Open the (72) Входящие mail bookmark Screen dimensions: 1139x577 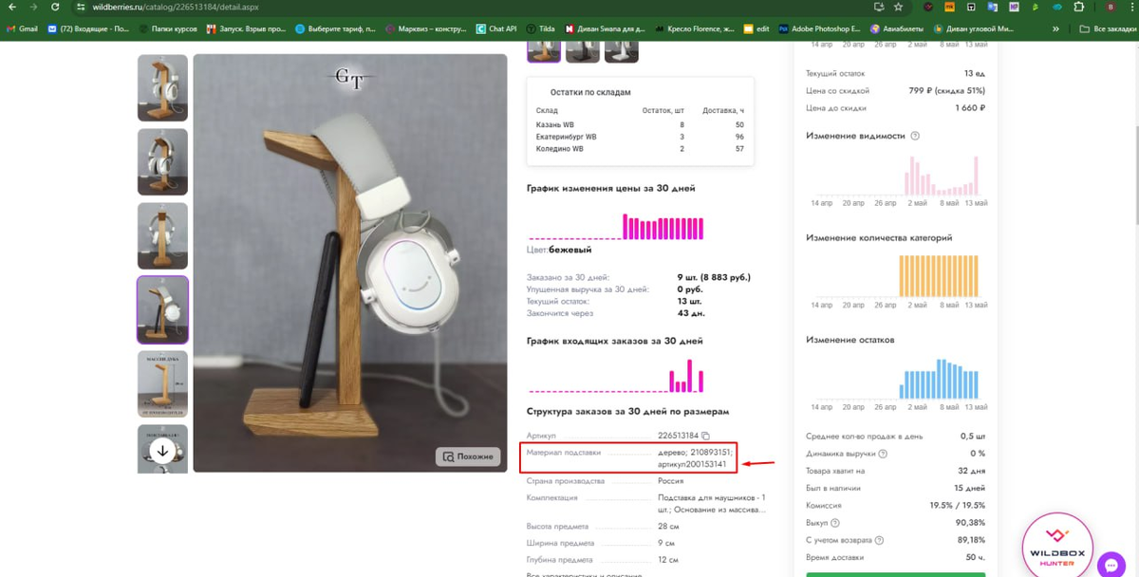(88, 28)
